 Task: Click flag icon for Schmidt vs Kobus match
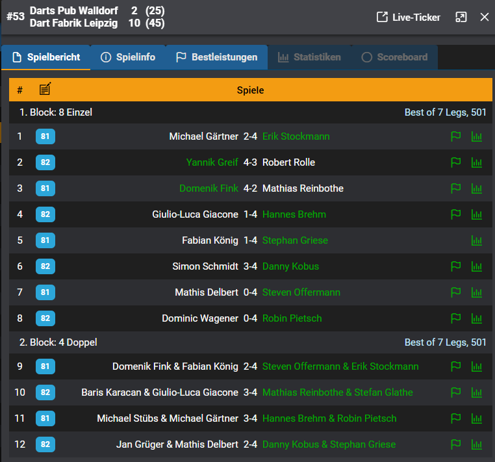tap(456, 266)
